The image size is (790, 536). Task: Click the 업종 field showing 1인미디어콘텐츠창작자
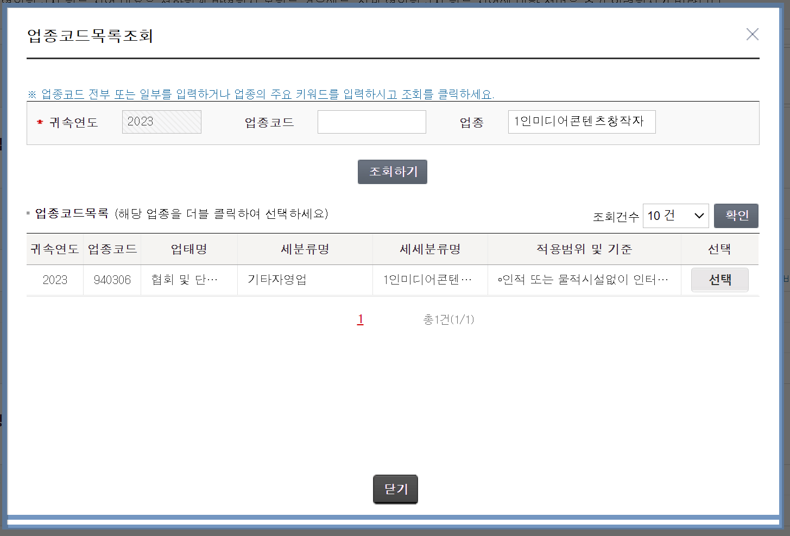tap(581, 122)
